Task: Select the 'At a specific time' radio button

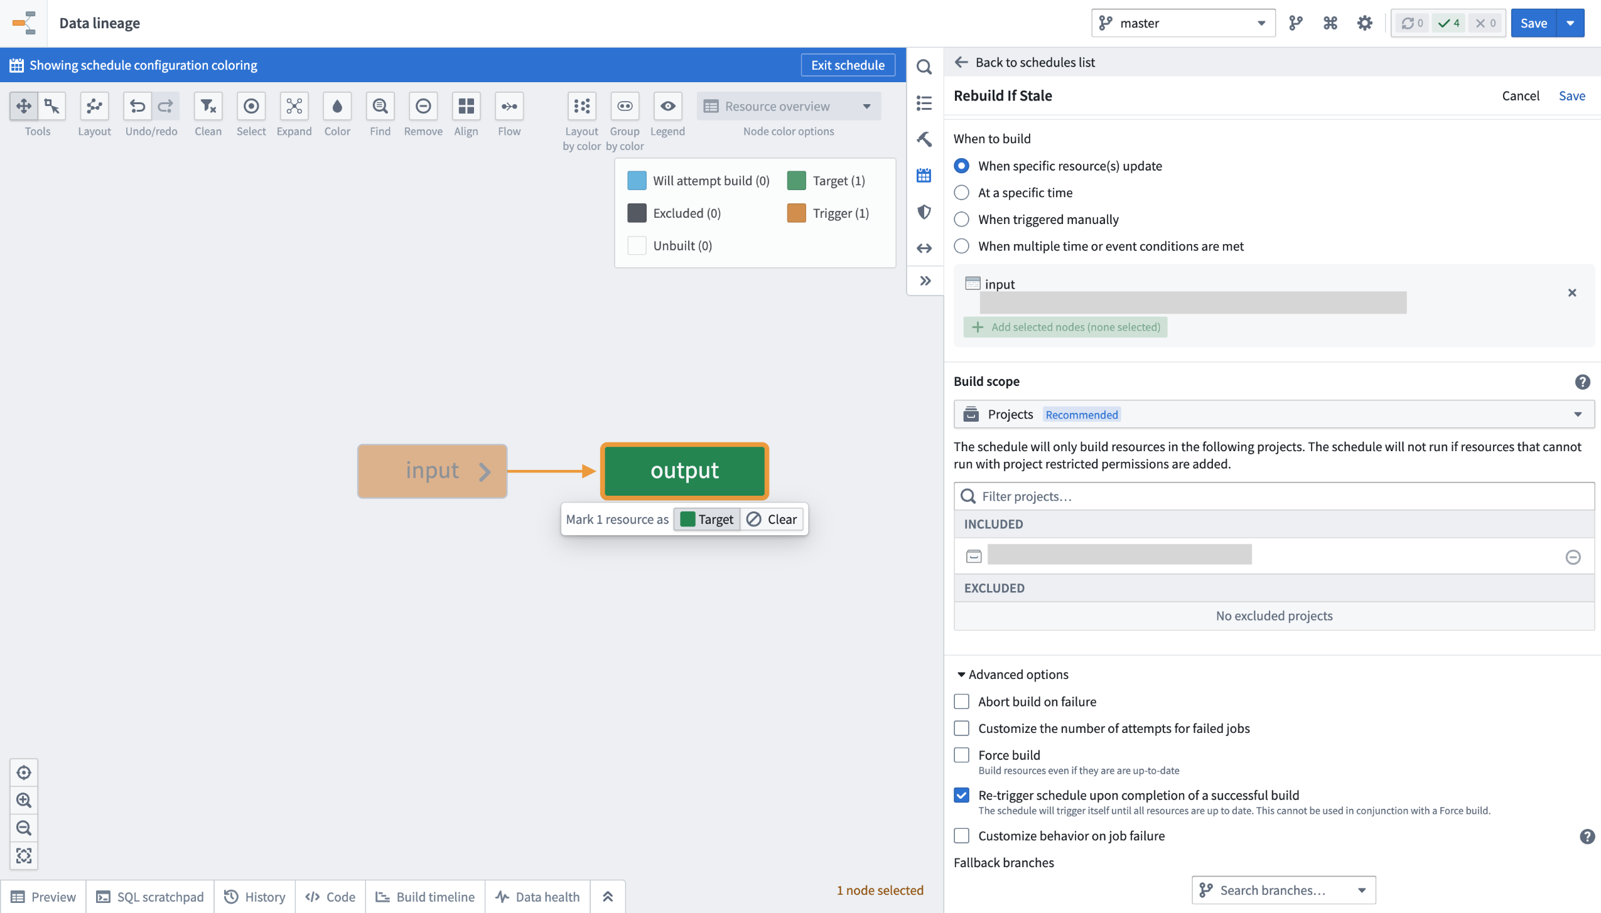Action: (x=961, y=192)
